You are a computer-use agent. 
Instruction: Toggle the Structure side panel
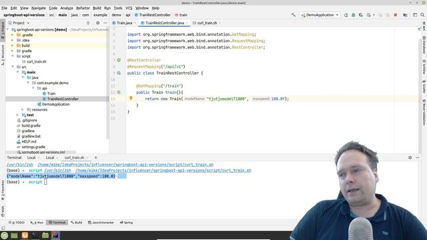click(3, 55)
